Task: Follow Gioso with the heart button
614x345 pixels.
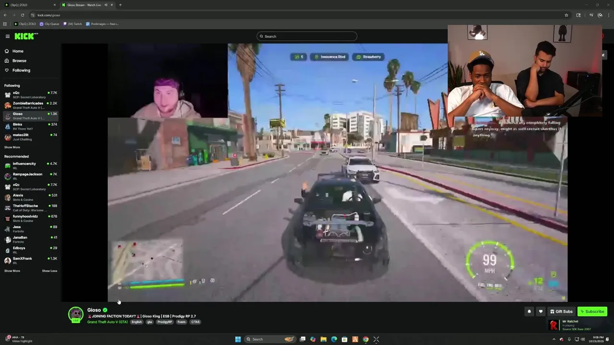Action: [541, 311]
